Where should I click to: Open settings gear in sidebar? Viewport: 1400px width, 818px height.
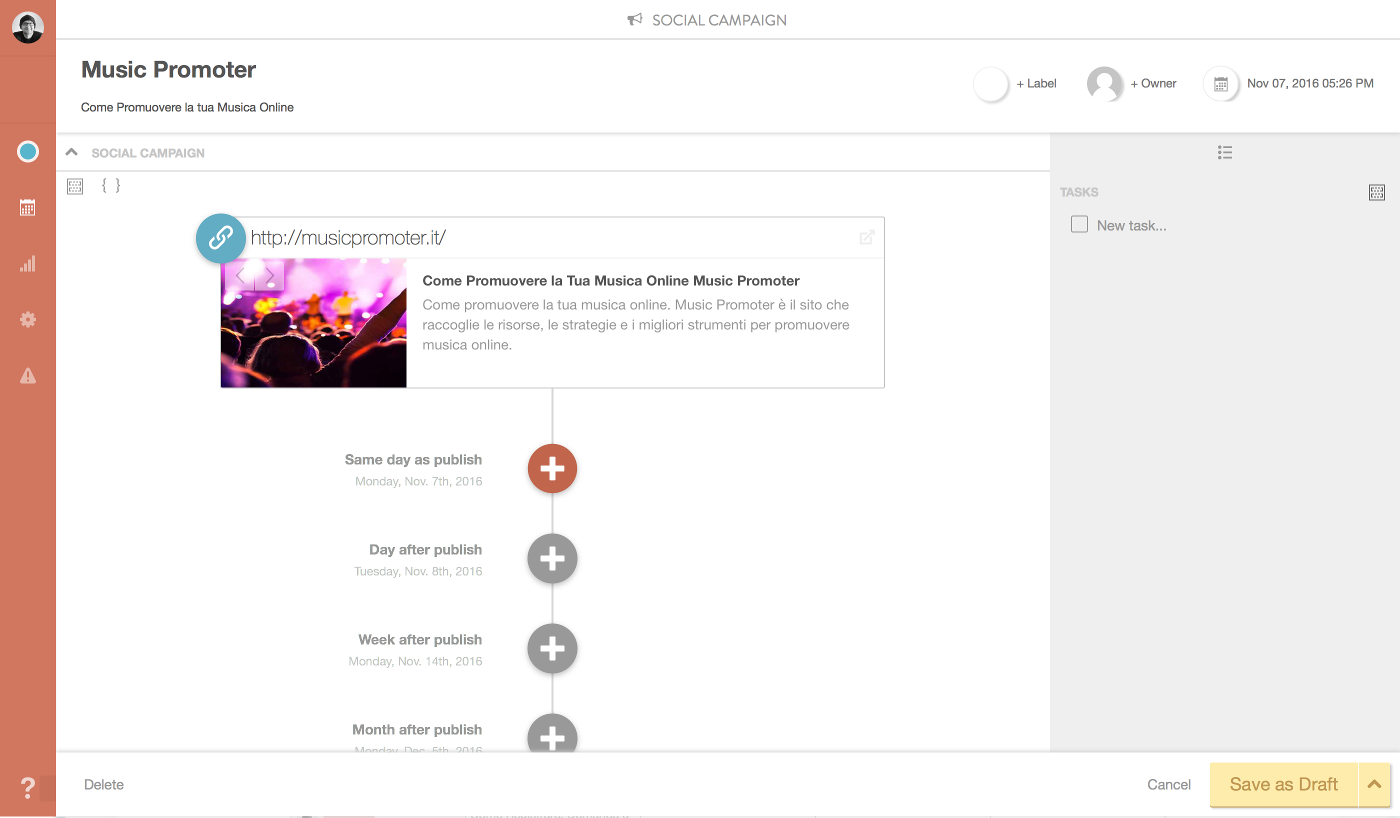pos(28,319)
